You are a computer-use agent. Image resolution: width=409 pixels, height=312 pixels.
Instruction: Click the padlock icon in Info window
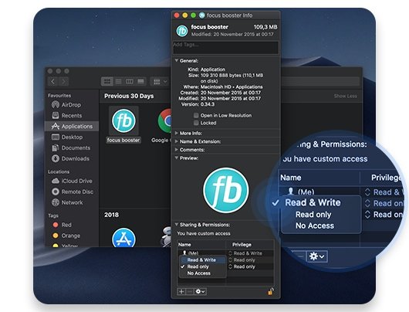pyautogui.click(x=271, y=291)
